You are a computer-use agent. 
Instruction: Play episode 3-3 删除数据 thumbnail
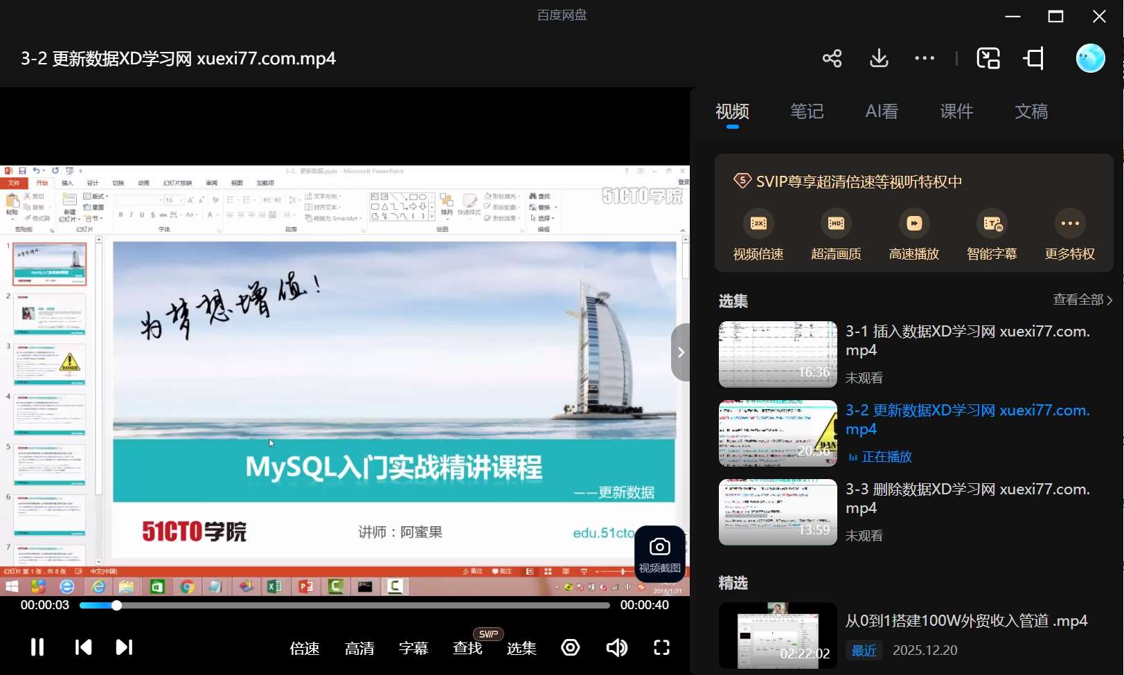777,512
